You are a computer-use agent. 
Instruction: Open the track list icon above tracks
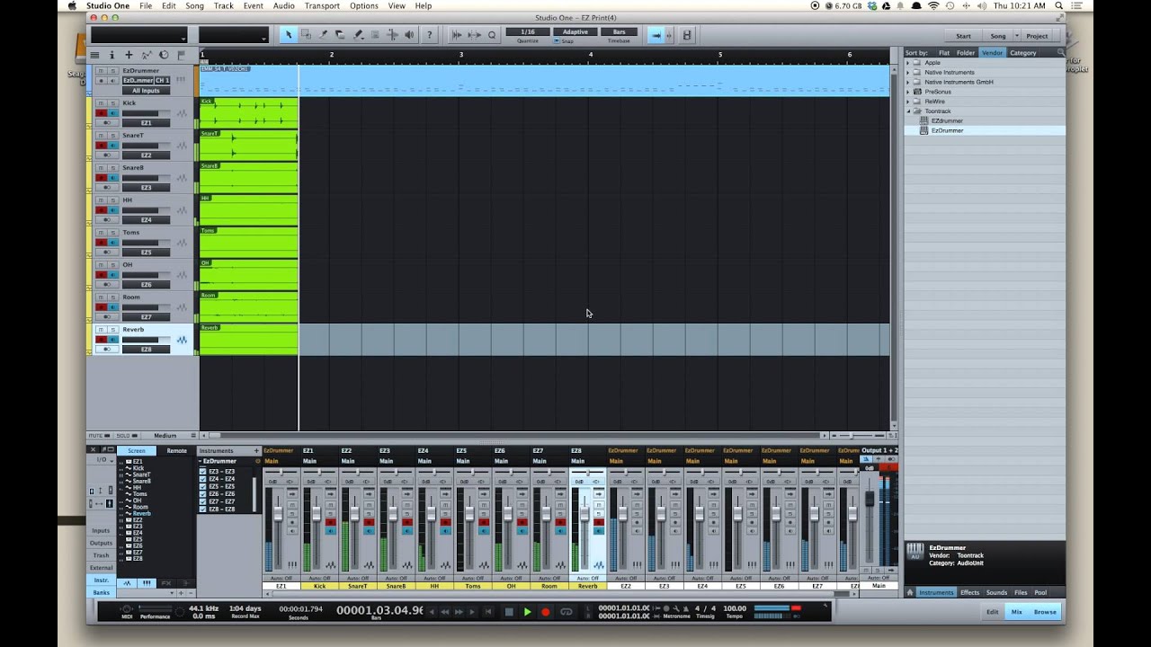[x=94, y=55]
